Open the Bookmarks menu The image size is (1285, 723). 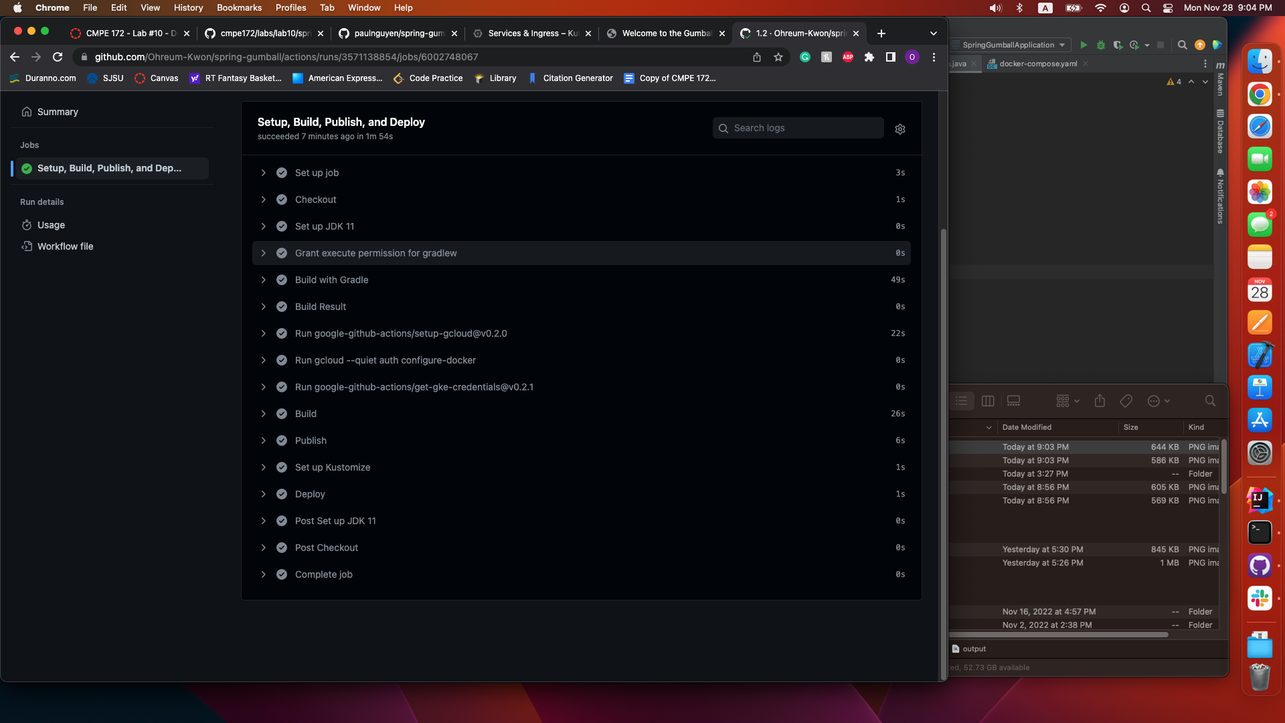tap(239, 7)
